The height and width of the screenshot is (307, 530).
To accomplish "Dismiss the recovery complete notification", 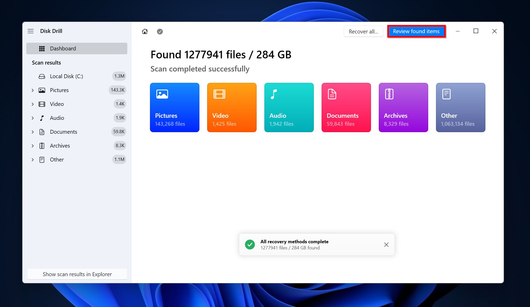I will pos(386,245).
